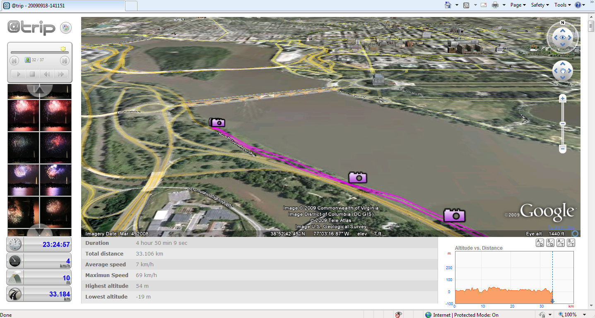Screen dimensions: 595x318
Task: Open the Safety menu
Action: coord(540,5)
